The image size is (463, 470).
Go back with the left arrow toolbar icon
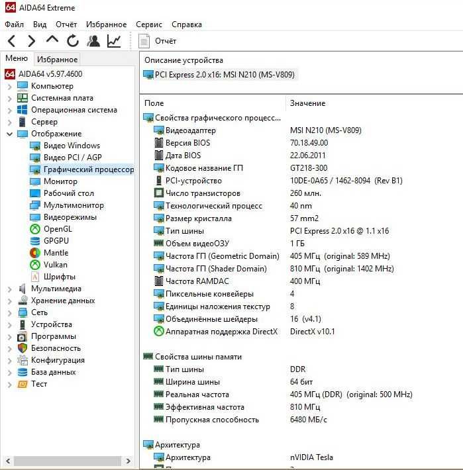click(x=12, y=41)
